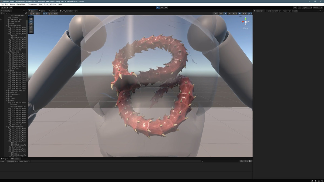Open the GameObject menu
Viewport: 324px width, 182px height.
tap(21, 4)
